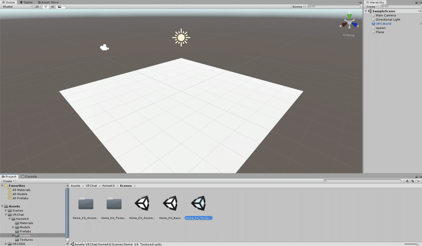This screenshot has height=246, width=422.
Task: Collapse the HomeKit folder arrow
Action: click(9, 219)
